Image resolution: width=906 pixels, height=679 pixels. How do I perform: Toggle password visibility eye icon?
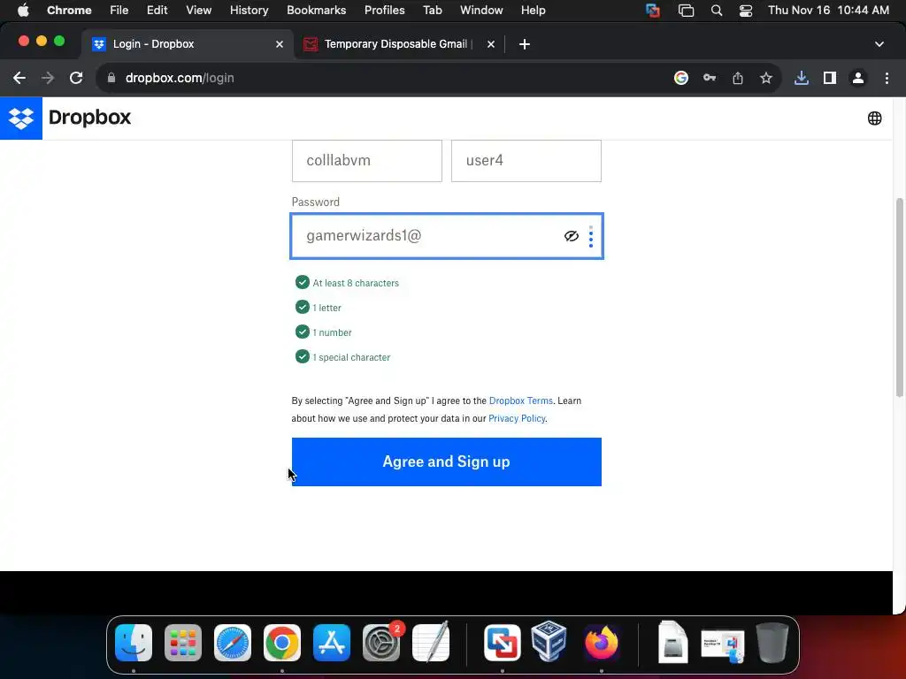(571, 236)
